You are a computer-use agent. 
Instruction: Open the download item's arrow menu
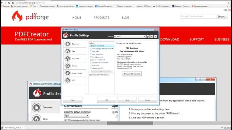click(25, 127)
